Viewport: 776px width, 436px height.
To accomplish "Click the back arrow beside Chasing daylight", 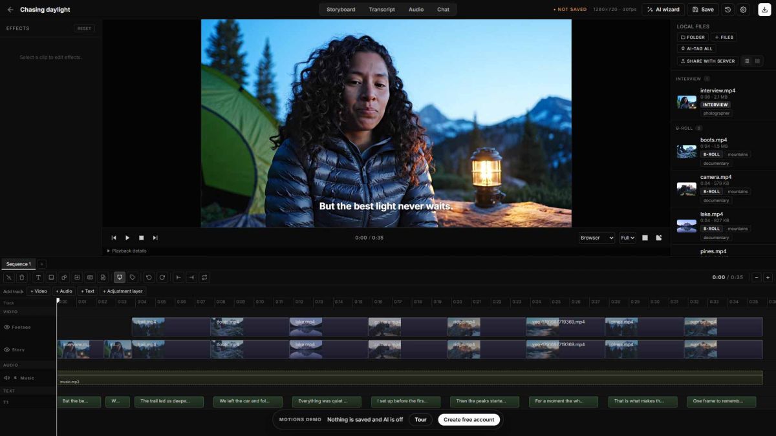I will [10, 10].
